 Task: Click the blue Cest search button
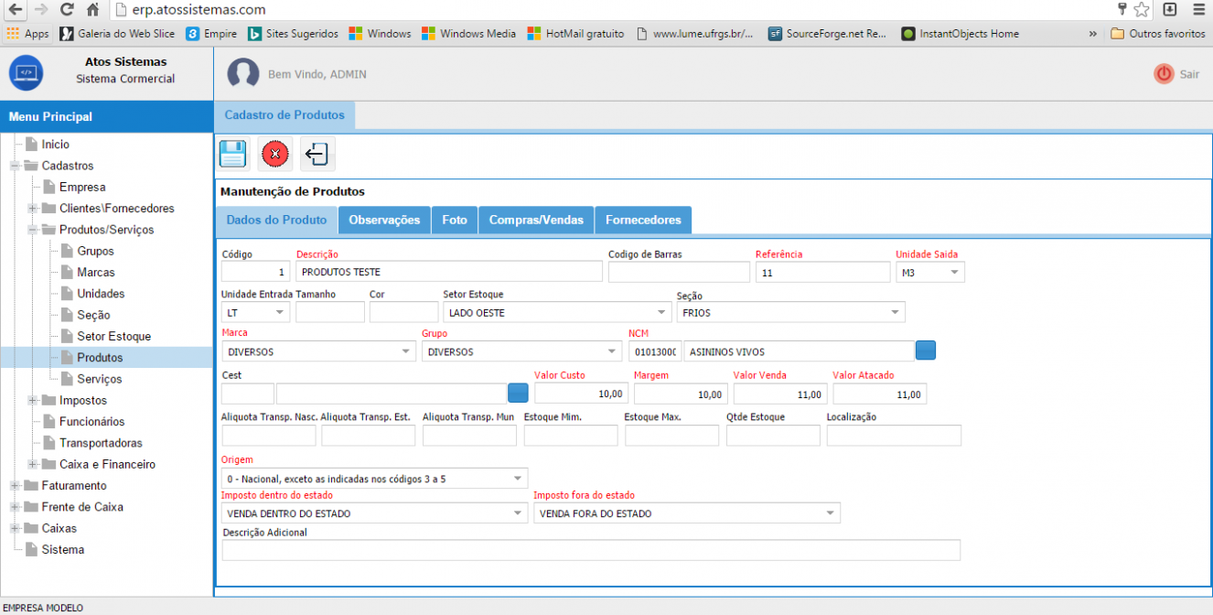click(x=519, y=393)
